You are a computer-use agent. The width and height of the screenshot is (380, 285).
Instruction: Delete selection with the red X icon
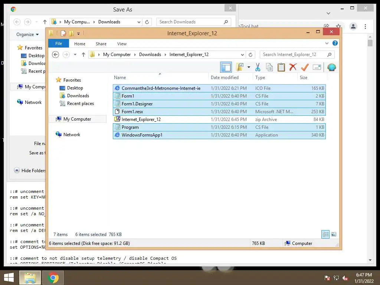293,67
